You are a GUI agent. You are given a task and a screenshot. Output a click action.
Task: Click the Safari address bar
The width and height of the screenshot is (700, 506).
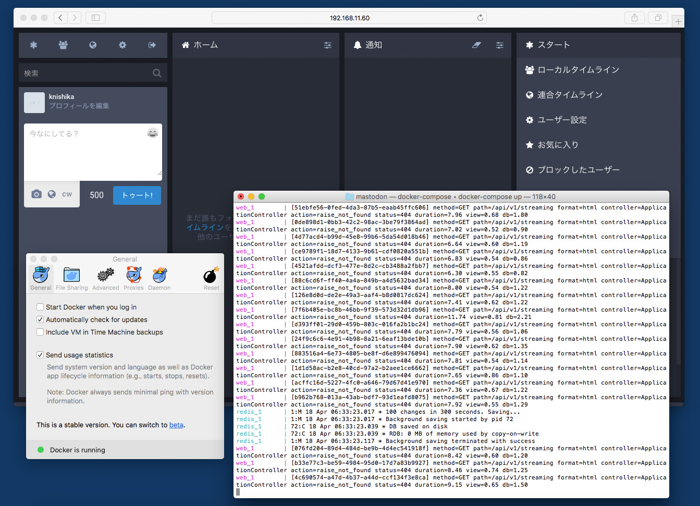[x=349, y=17]
